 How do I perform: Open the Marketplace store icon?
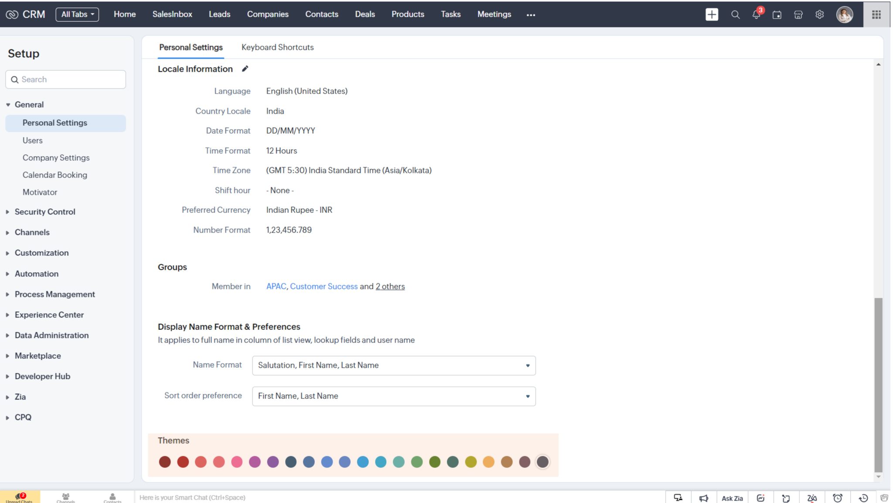tap(798, 14)
